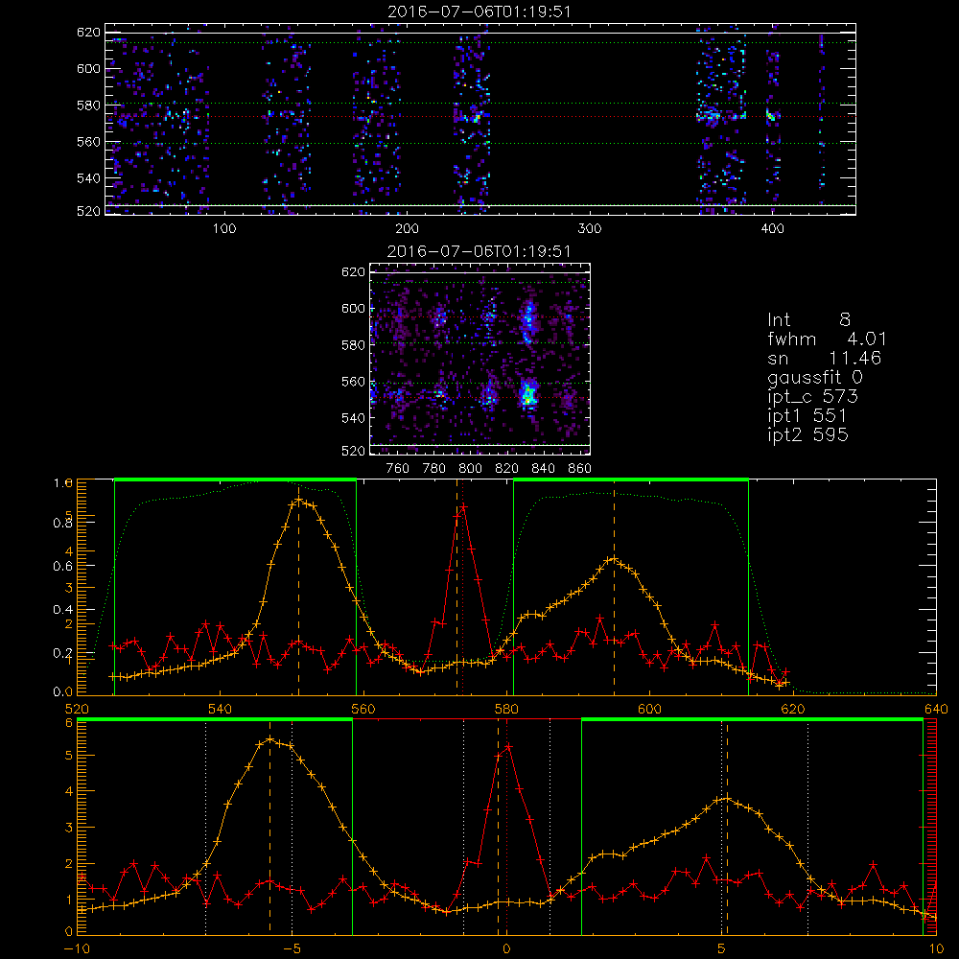Click y-axis label 0.8 of the pixel profile plot
959x959 pixels.
tap(63, 523)
